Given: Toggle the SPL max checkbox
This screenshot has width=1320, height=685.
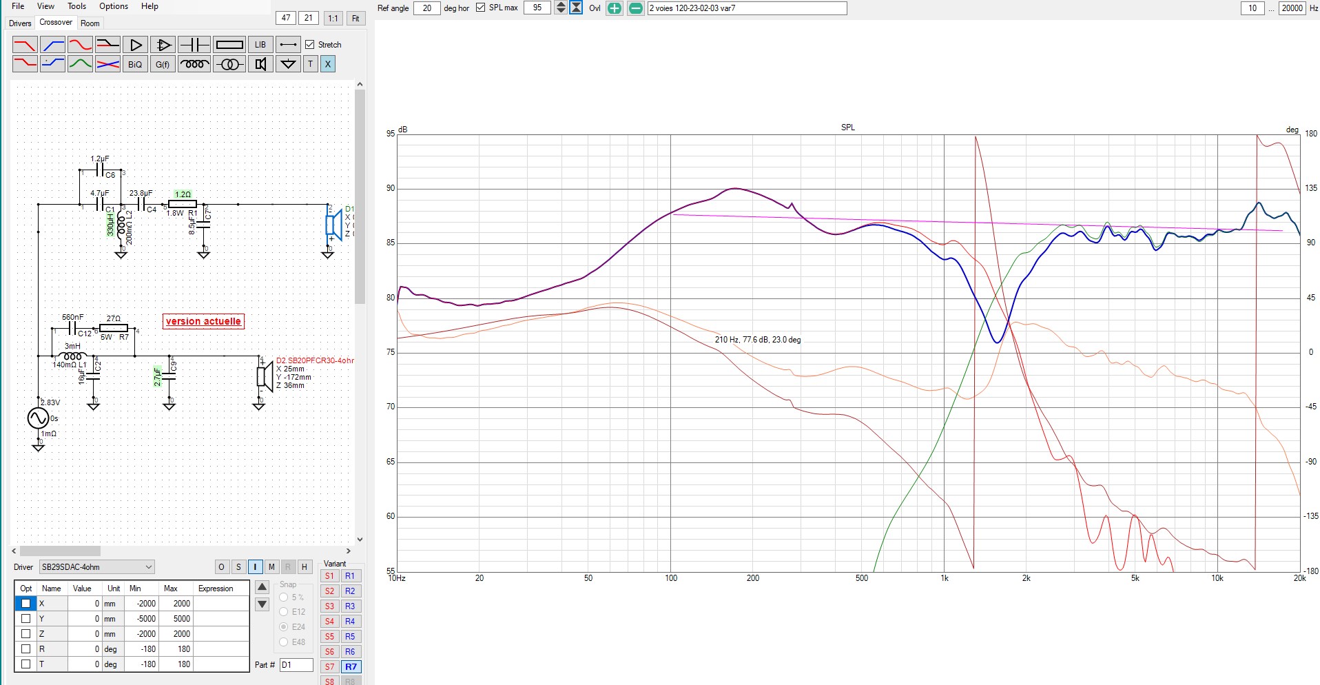Looking at the screenshot, I should pos(481,8).
